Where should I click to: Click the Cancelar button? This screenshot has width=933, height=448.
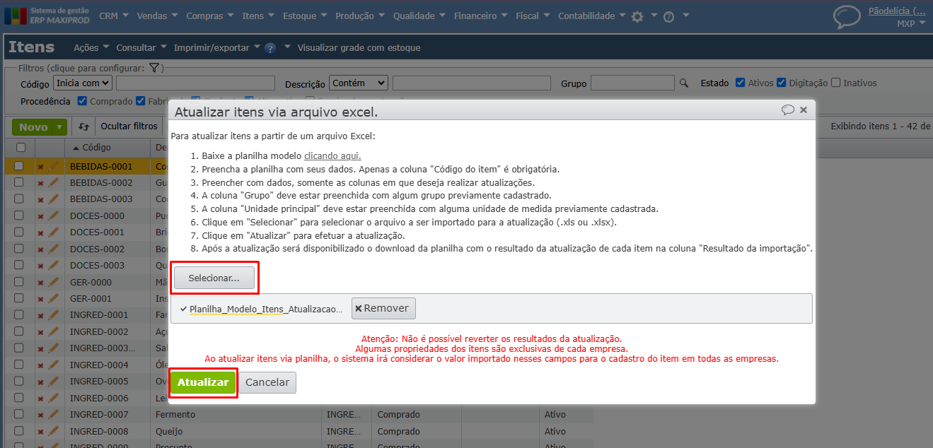click(267, 382)
